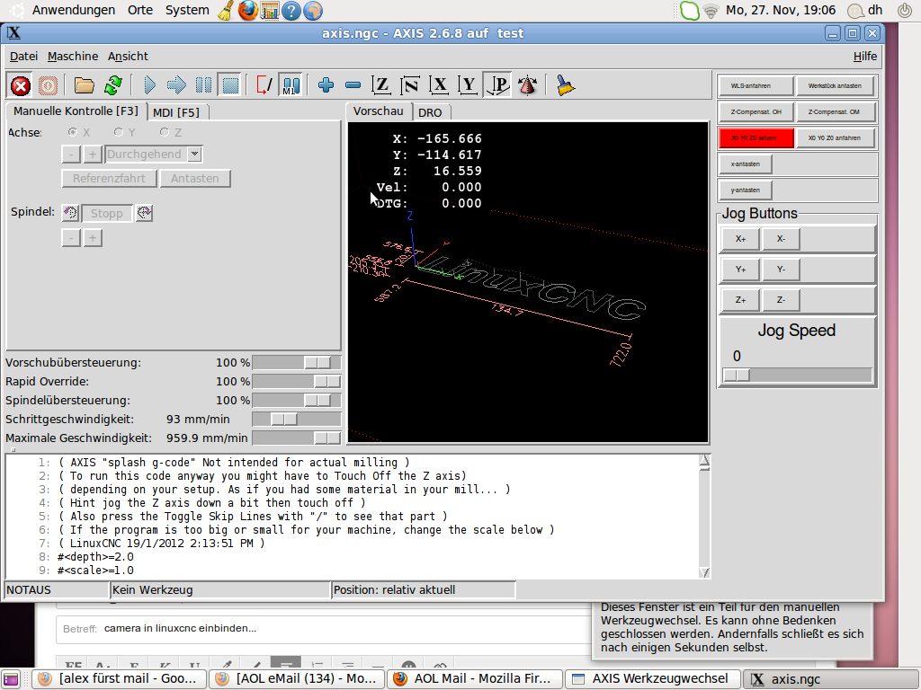The width and height of the screenshot is (921, 690).
Task: Click the G-code scrollbar down arrow
Action: coord(704,572)
